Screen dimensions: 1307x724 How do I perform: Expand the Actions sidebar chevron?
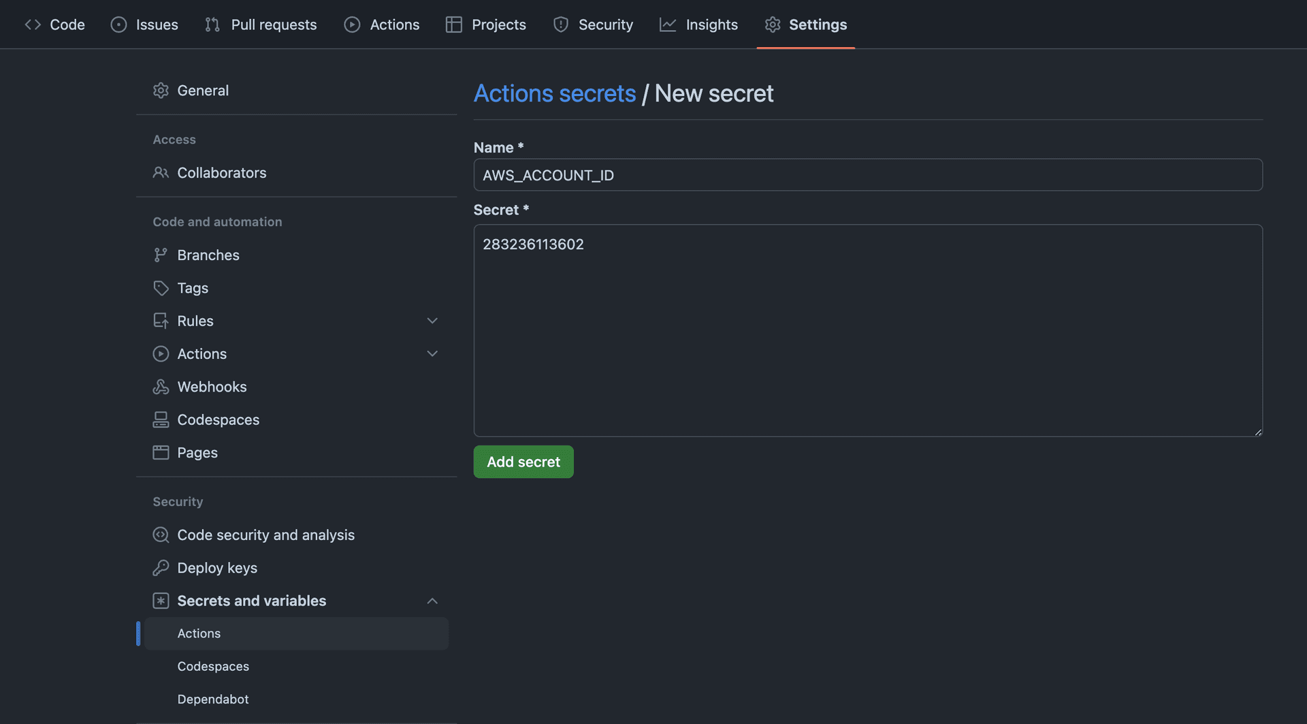[x=432, y=353]
